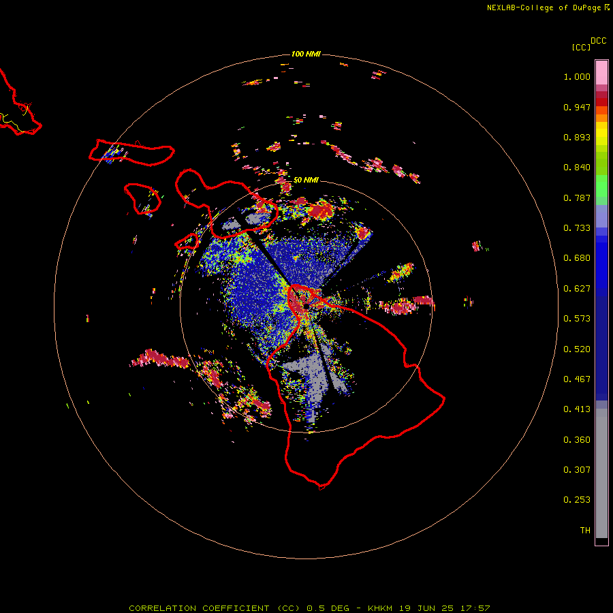Click the 1.000 color scale value
This screenshot has width=613, height=613.
[577, 76]
